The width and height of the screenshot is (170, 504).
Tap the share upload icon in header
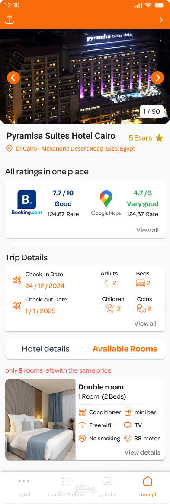(x=10, y=20)
